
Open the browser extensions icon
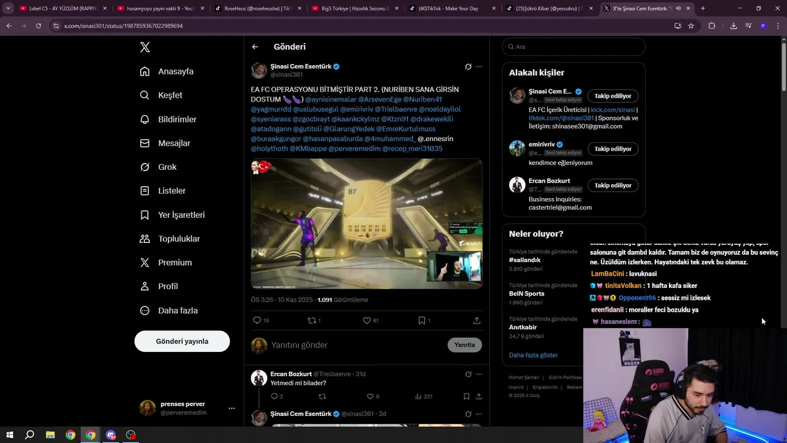pyautogui.click(x=712, y=26)
